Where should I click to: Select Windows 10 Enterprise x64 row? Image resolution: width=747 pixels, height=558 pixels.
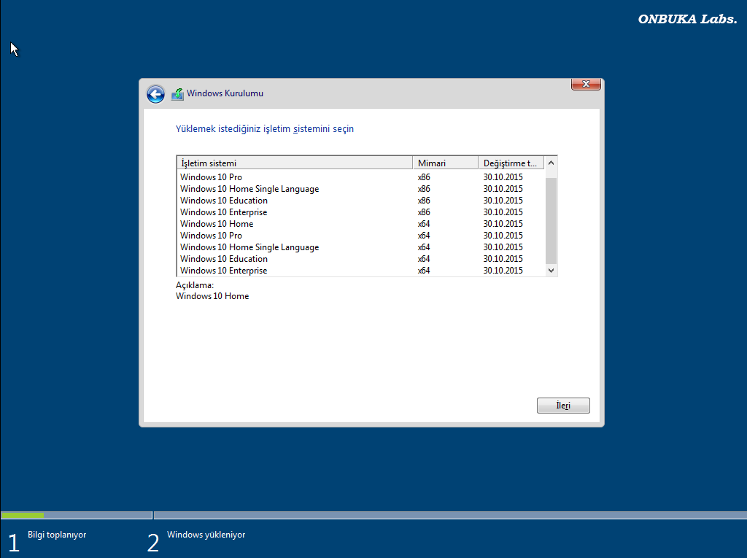tap(360, 271)
